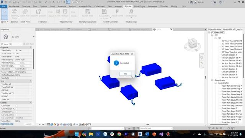Open Chrome from the taskbar

[x=119, y=134]
